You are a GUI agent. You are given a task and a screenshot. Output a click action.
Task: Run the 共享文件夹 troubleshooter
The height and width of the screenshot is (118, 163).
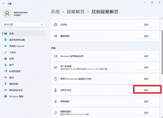tap(146, 90)
